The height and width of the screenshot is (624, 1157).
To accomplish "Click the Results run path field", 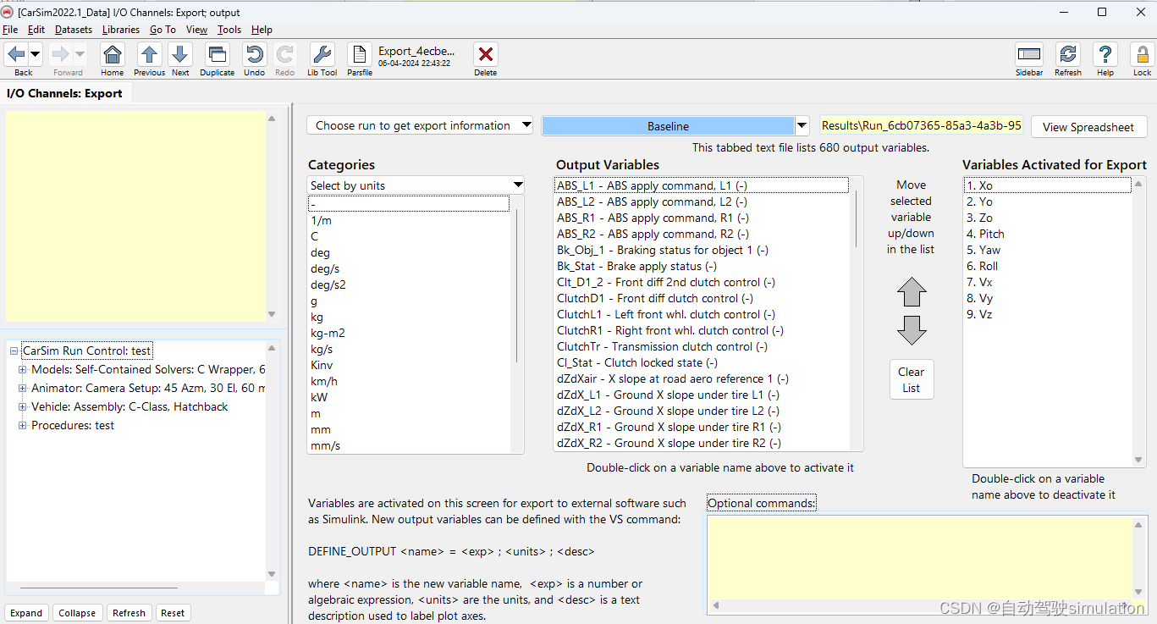I will pos(922,125).
